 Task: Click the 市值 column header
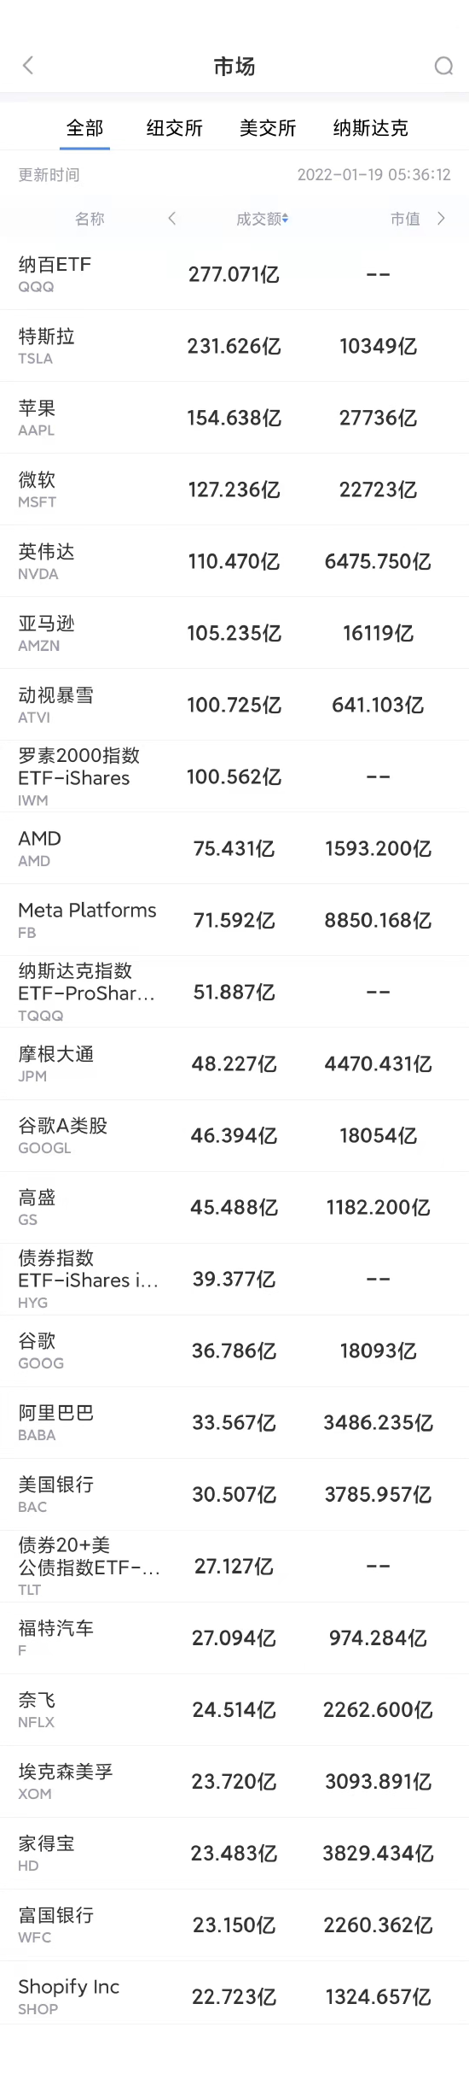405,219
